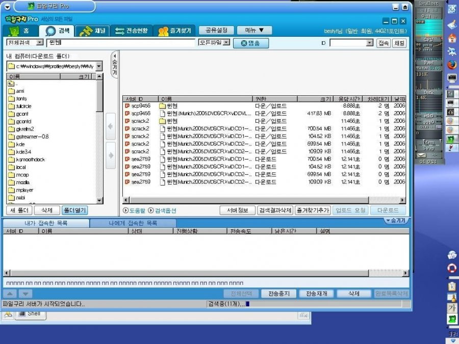Expand the 모든파일 file type dropdown
This screenshot has width=459, height=344.
(x=226, y=43)
